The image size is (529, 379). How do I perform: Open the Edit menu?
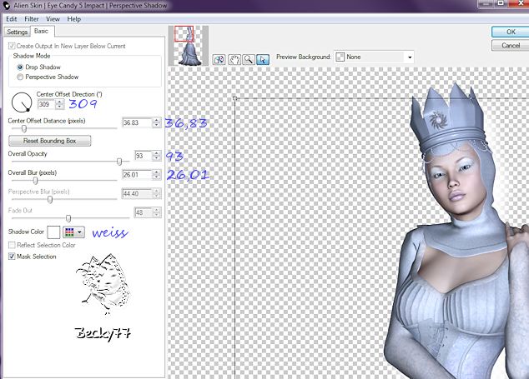(12, 19)
